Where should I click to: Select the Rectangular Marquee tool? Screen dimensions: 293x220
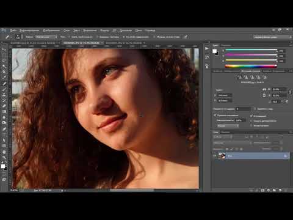point(4,55)
